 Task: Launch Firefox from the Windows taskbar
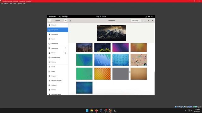pos(96,110)
